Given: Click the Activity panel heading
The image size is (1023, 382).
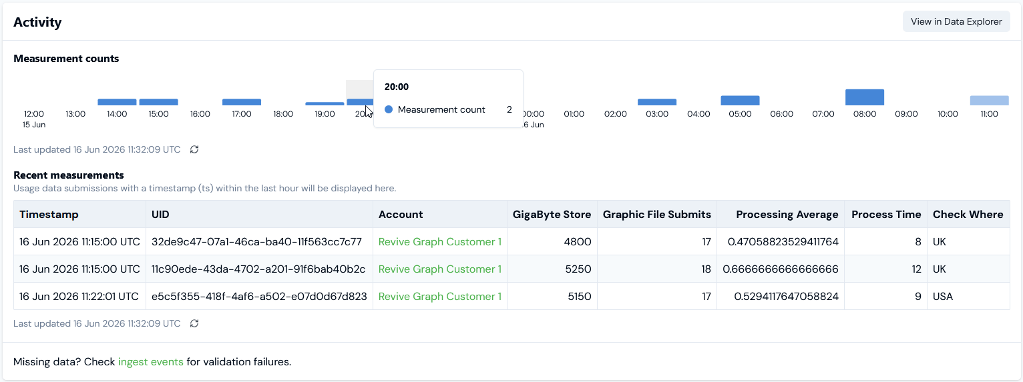Looking at the screenshot, I should pyautogui.click(x=37, y=22).
